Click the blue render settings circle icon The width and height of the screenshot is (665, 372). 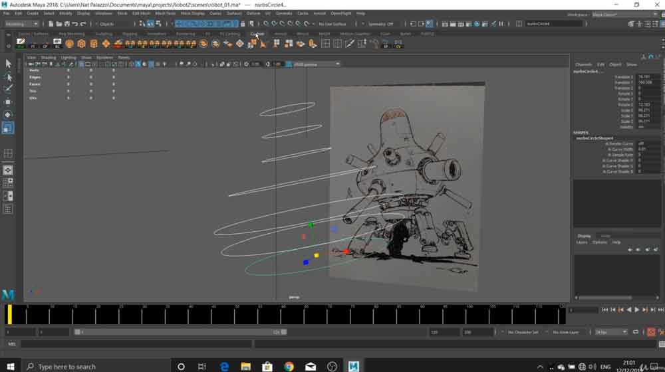pyautogui.click(x=477, y=24)
